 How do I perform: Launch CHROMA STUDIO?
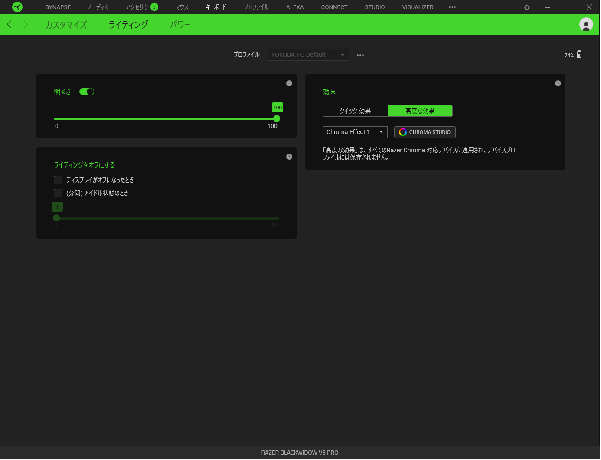pos(425,132)
